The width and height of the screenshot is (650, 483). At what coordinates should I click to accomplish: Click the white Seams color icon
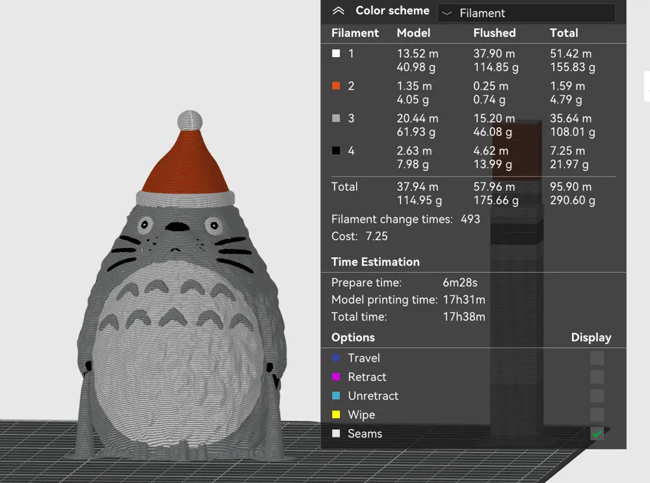pos(336,433)
